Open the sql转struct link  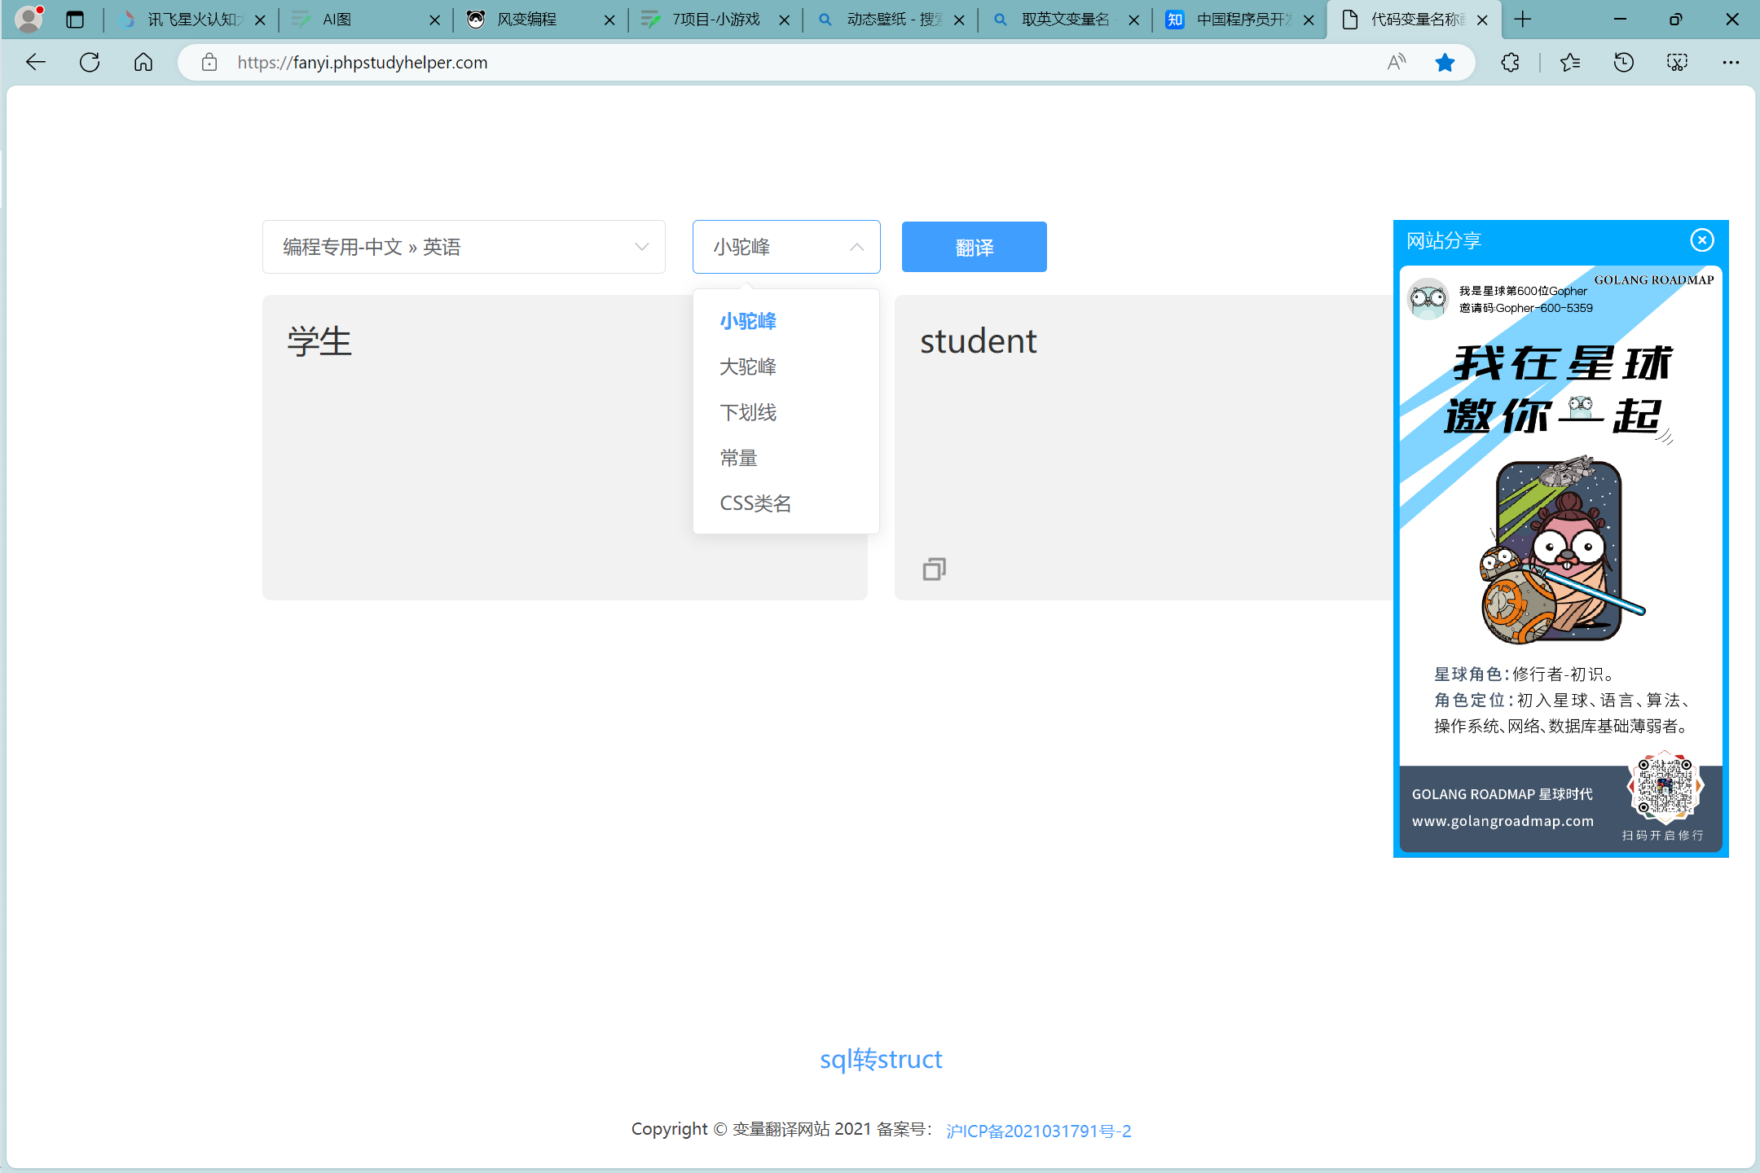880,1059
